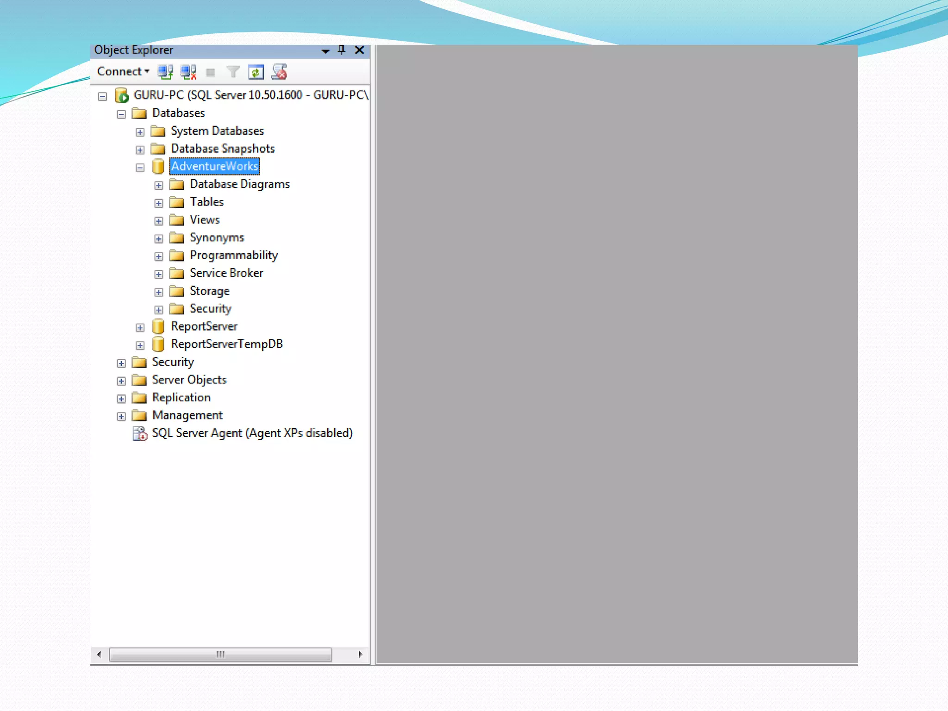Viewport: 948px width, 711px height.
Task: Expand the Management folder
Action: [121, 417]
